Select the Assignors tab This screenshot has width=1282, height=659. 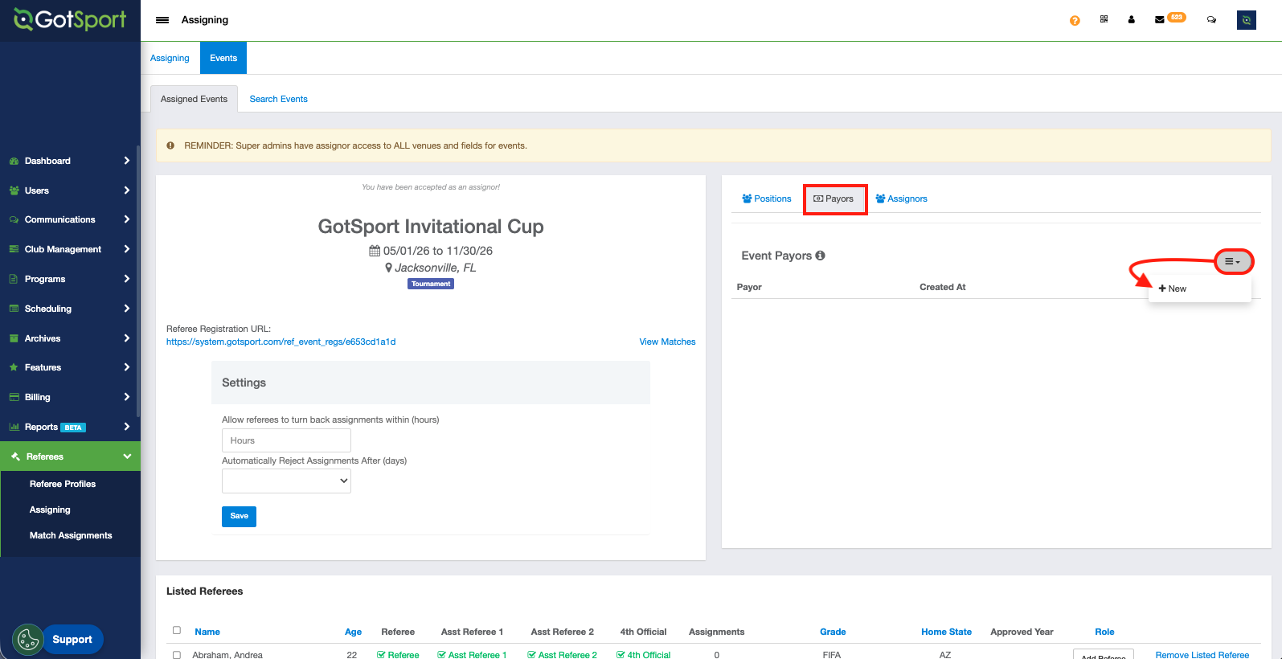(x=901, y=199)
